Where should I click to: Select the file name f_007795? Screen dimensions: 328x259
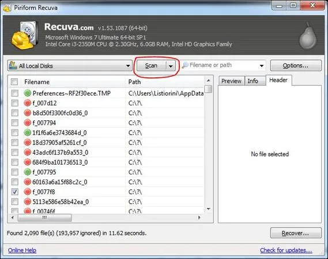point(44,172)
